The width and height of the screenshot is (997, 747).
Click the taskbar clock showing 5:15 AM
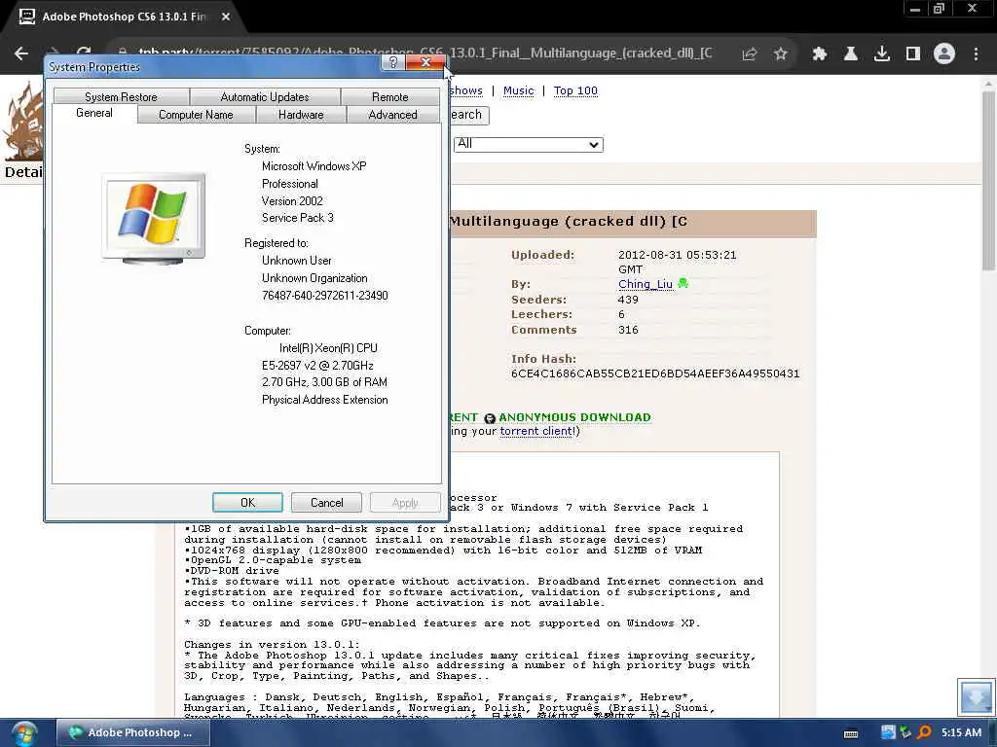pos(961,732)
